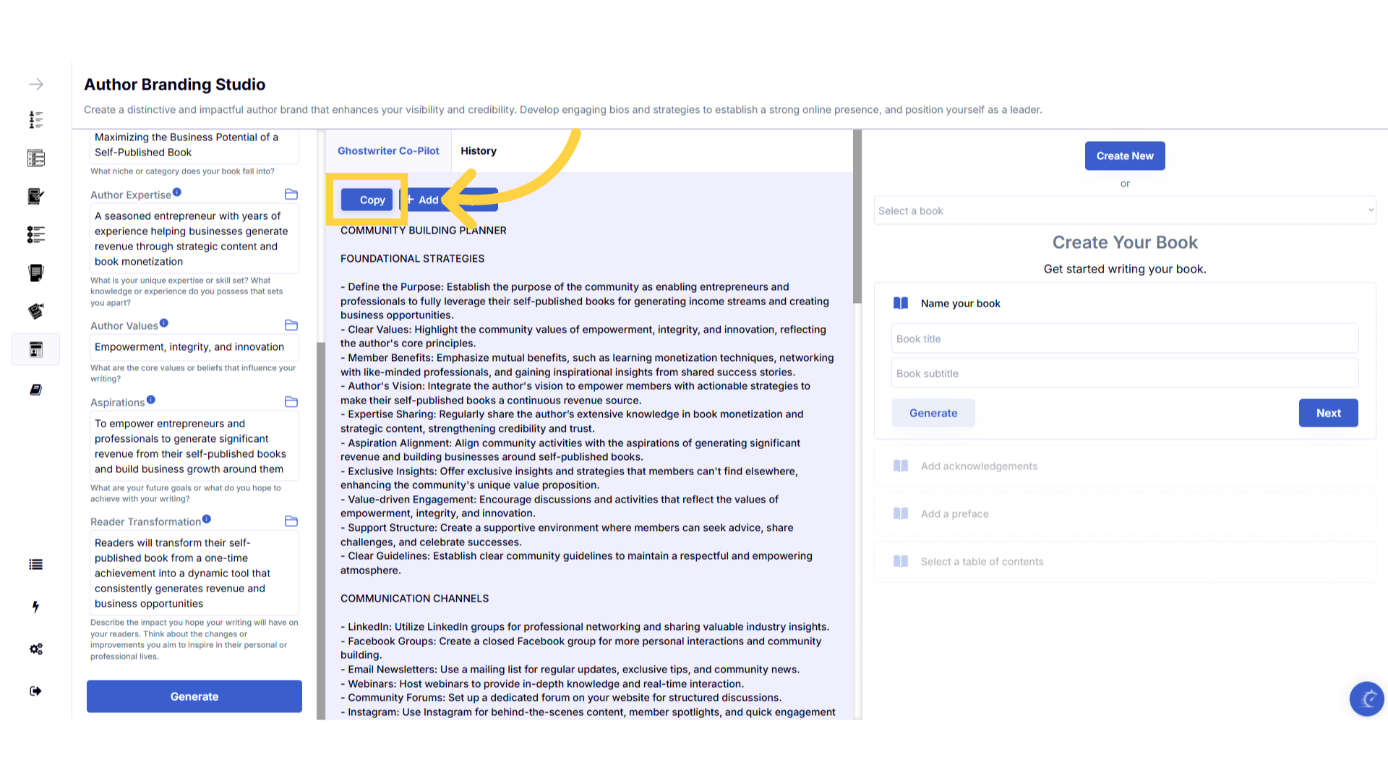Open folder icon next to Aspirations
This screenshot has height=781, width=1388.
coord(291,402)
